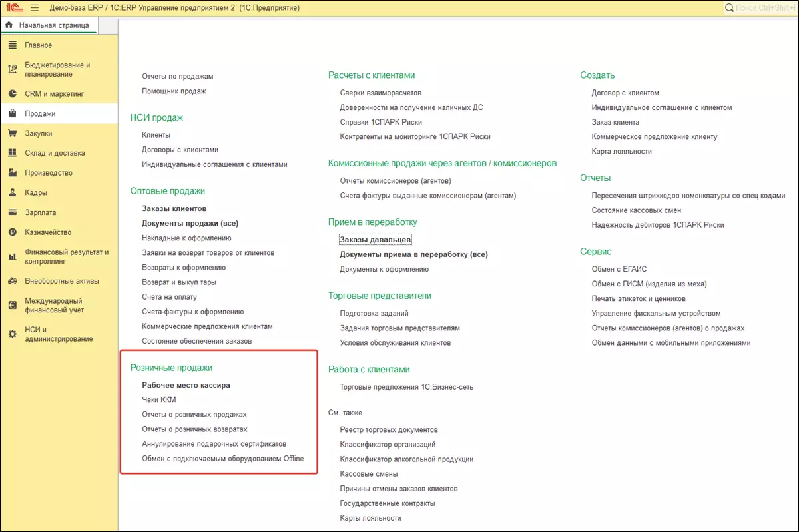799x532 pixels.
Task: Open Отчеты о розничных продажах
Action: pos(194,414)
